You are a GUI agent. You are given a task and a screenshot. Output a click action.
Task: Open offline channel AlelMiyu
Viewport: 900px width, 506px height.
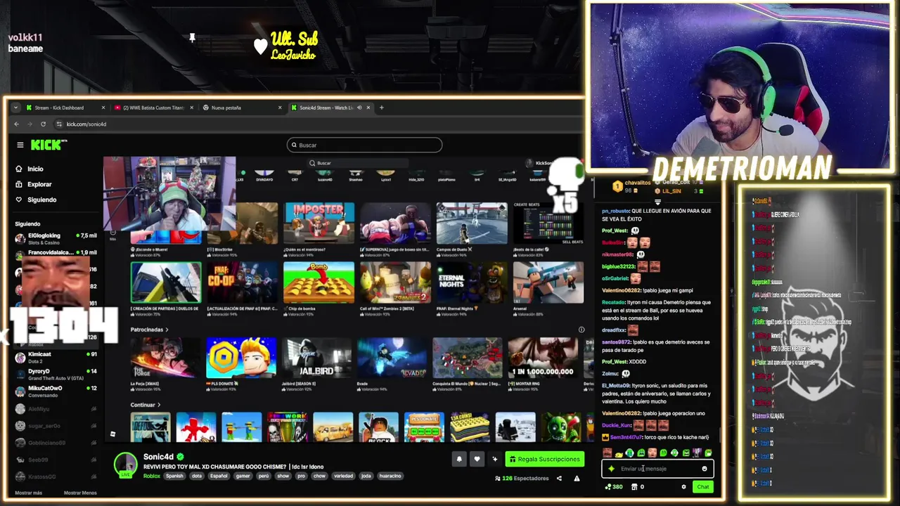point(56,408)
